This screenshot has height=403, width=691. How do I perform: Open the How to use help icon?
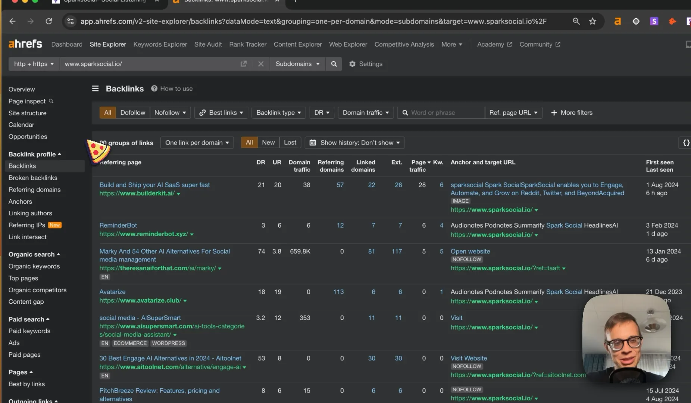tap(154, 88)
